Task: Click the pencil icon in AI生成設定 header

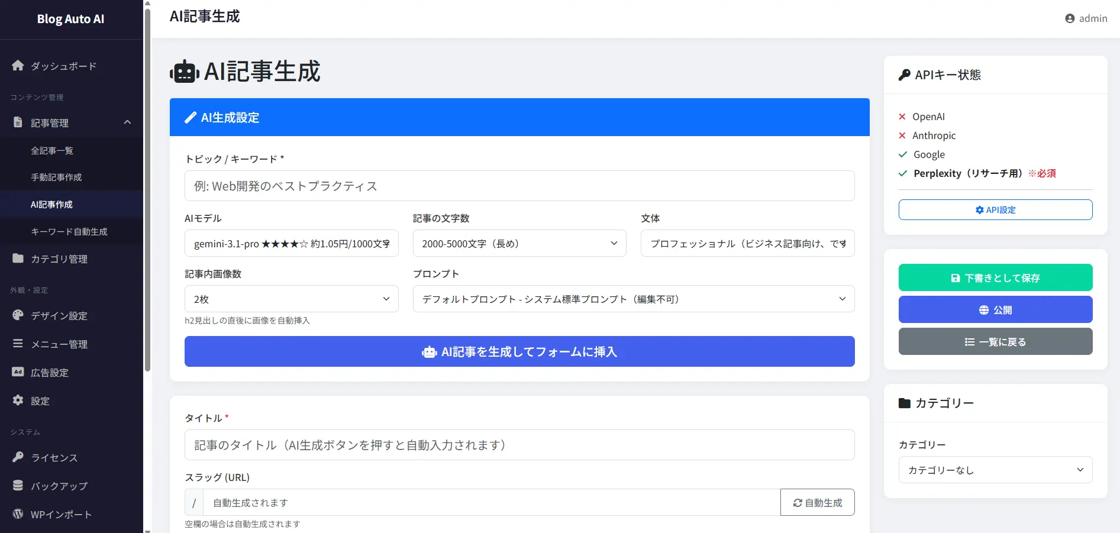Action: point(191,118)
